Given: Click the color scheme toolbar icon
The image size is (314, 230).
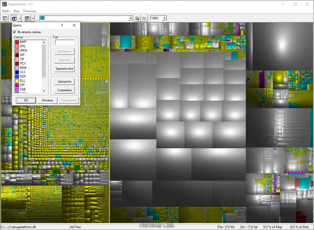Looking at the screenshot, I should (15, 18).
